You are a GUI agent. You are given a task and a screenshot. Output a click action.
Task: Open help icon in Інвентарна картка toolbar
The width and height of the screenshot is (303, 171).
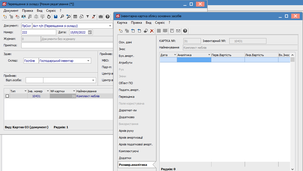(x=185, y=31)
